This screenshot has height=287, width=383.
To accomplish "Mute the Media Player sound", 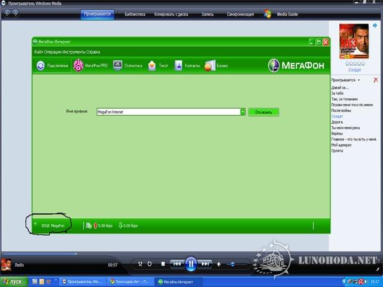I will [x=219, y=264].
